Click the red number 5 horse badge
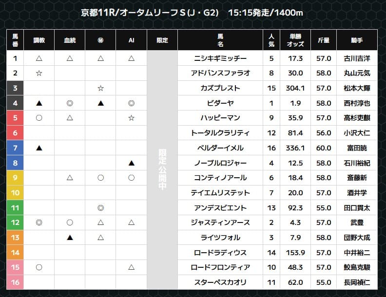This screenshot has width=386, height=297. [x=15, y=118]
